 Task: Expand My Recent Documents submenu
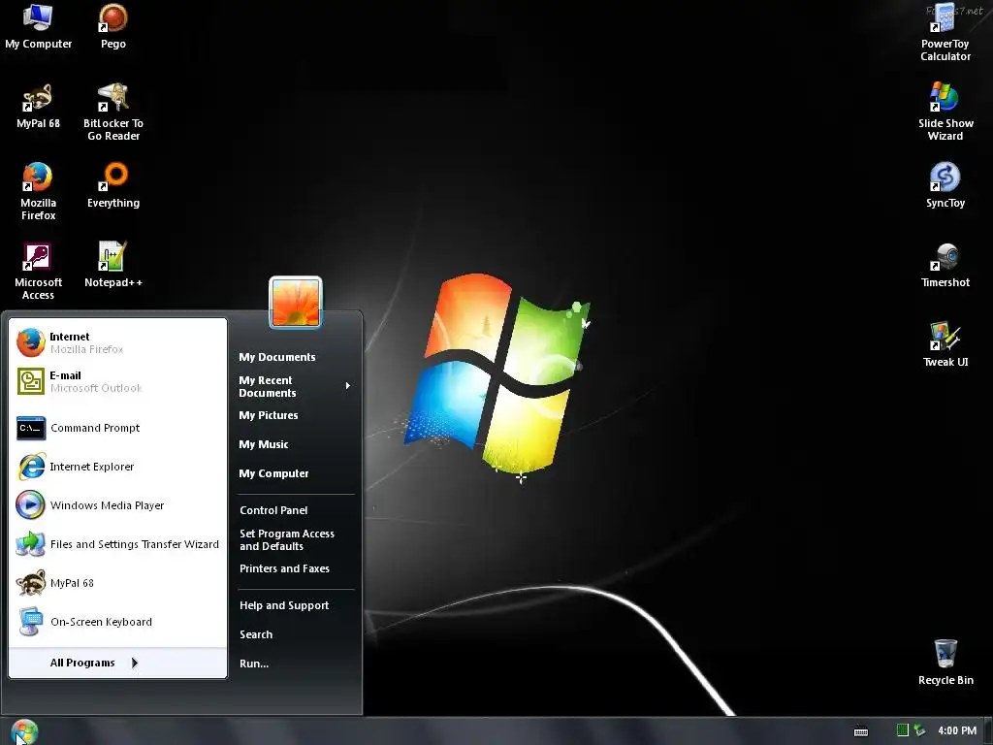pyautogui.click(x=295, y=386)
